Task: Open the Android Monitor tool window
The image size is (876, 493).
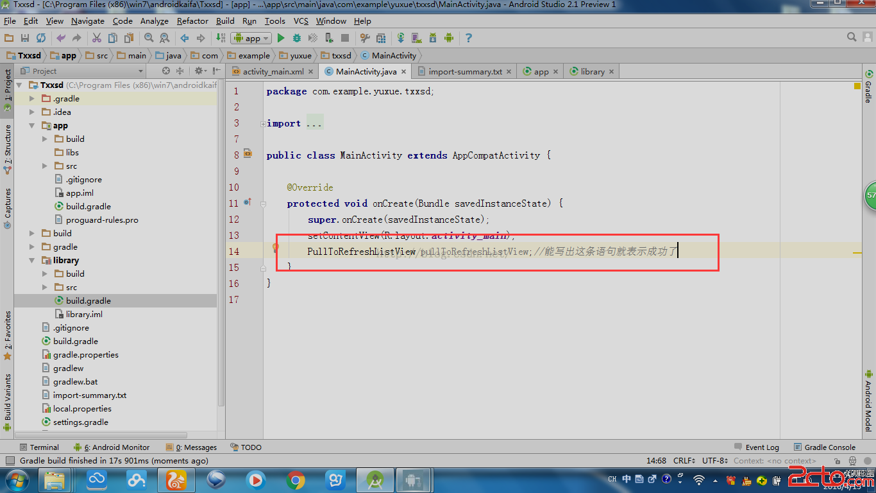Action: pos(116,447)
